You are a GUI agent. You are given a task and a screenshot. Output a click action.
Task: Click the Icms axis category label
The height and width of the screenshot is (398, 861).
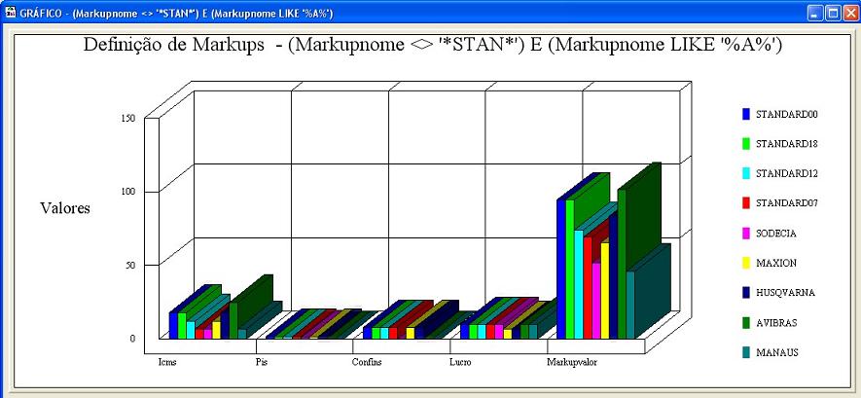tap(167, 362)
